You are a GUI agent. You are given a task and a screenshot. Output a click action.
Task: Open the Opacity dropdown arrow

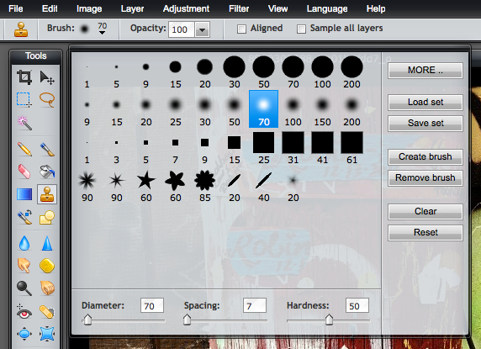203,30
